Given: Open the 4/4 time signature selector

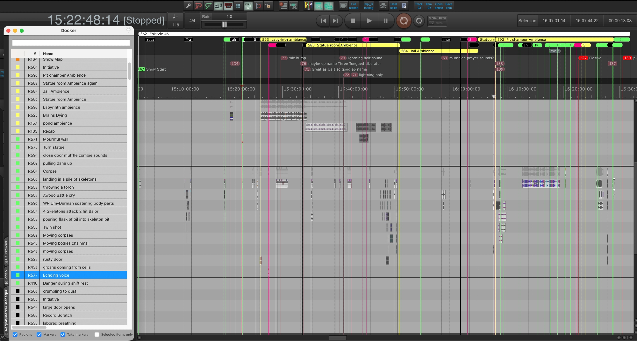Looking at the screenshot, I should pyautogui.click(x=192, y=21).
